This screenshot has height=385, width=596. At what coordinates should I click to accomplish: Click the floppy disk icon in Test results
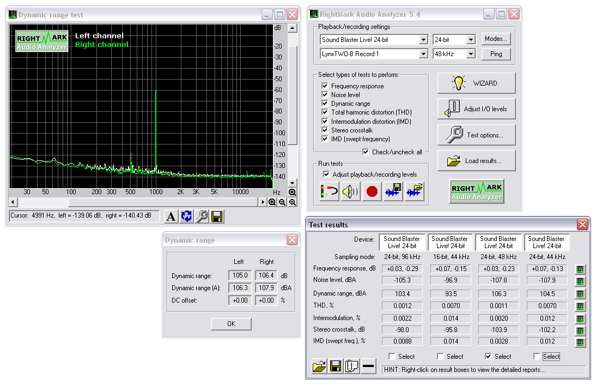point(336,366)
